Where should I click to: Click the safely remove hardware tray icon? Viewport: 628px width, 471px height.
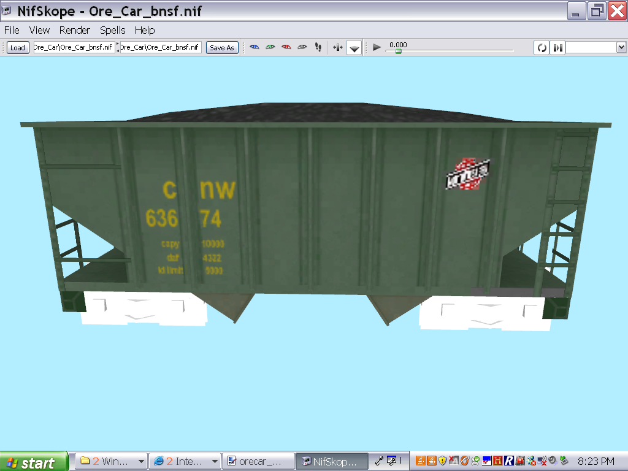coord(564,461)
